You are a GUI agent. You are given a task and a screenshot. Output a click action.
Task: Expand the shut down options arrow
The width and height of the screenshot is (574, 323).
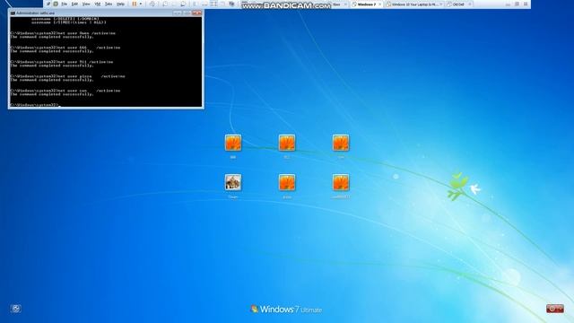[561, 309]
